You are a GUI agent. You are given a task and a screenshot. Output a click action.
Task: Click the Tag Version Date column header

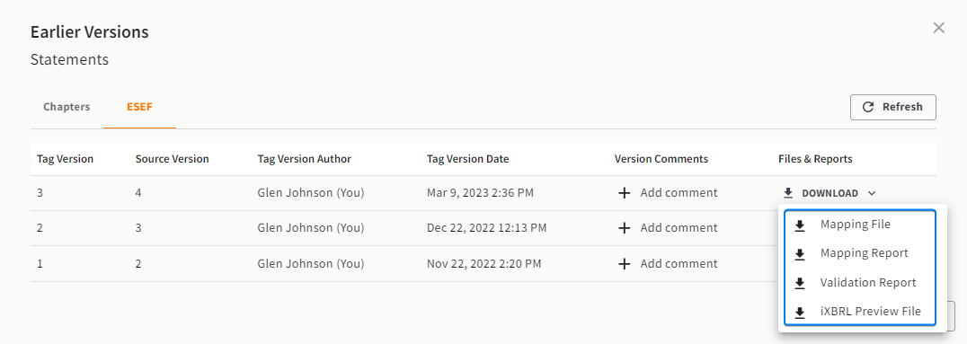click(x=467, y=159)
